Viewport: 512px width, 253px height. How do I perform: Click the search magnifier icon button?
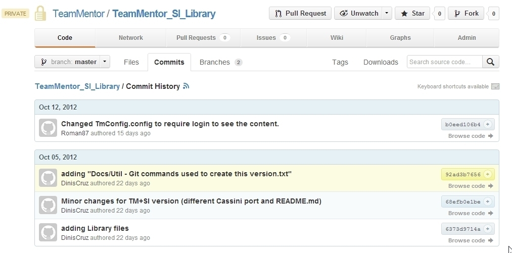click(x=490, y=62)
